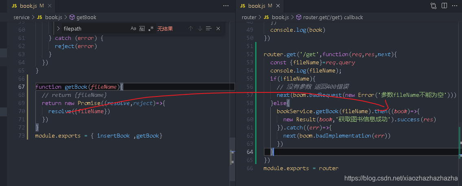Open getBook symbol breadcrumb
Image resolution: width=462 pixels, height=186 pixels.
pyautogui.click(x=86, y=18)
